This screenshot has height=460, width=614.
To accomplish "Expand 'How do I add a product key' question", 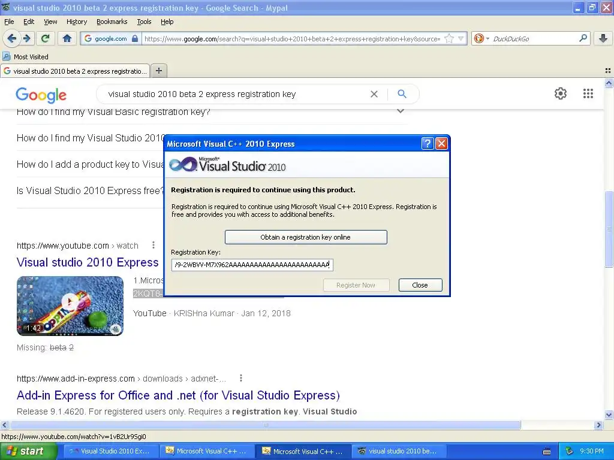I will click(91, 164).
